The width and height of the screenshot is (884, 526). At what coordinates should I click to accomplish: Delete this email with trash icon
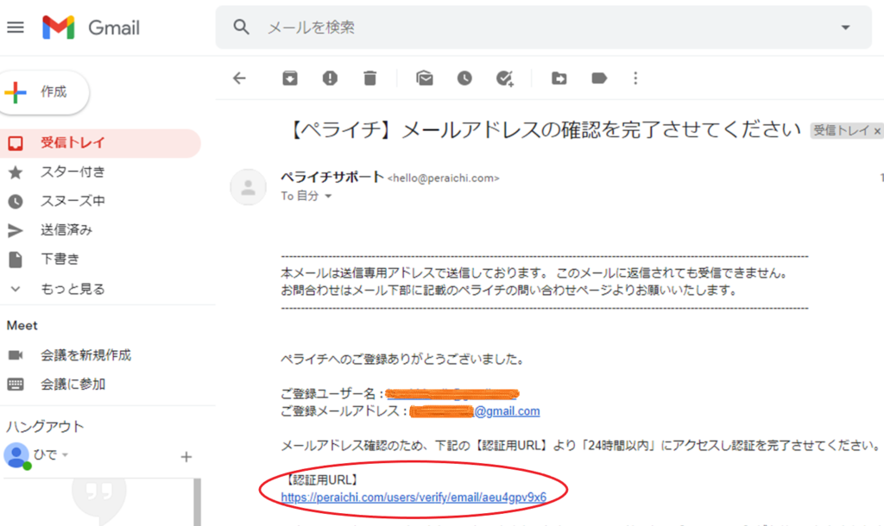pos(369,78)
